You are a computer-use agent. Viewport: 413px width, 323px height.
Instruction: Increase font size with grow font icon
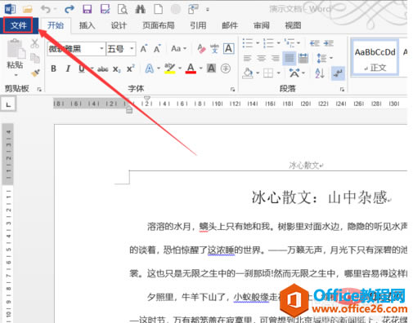point(144,49)
